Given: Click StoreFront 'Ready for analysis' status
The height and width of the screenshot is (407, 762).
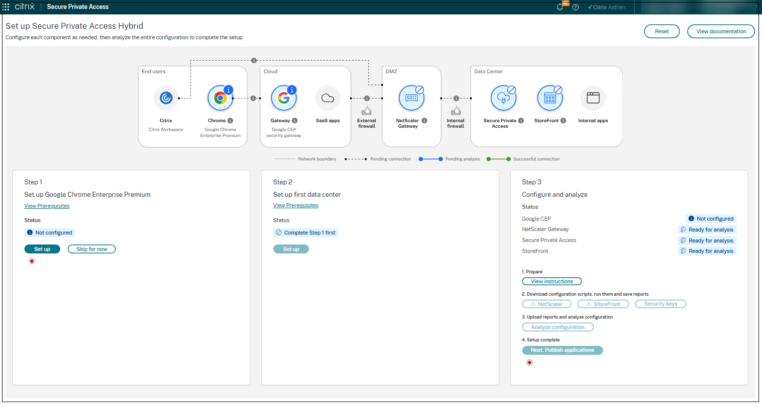Looking at the screenshot, I should [x=707, y=251].
